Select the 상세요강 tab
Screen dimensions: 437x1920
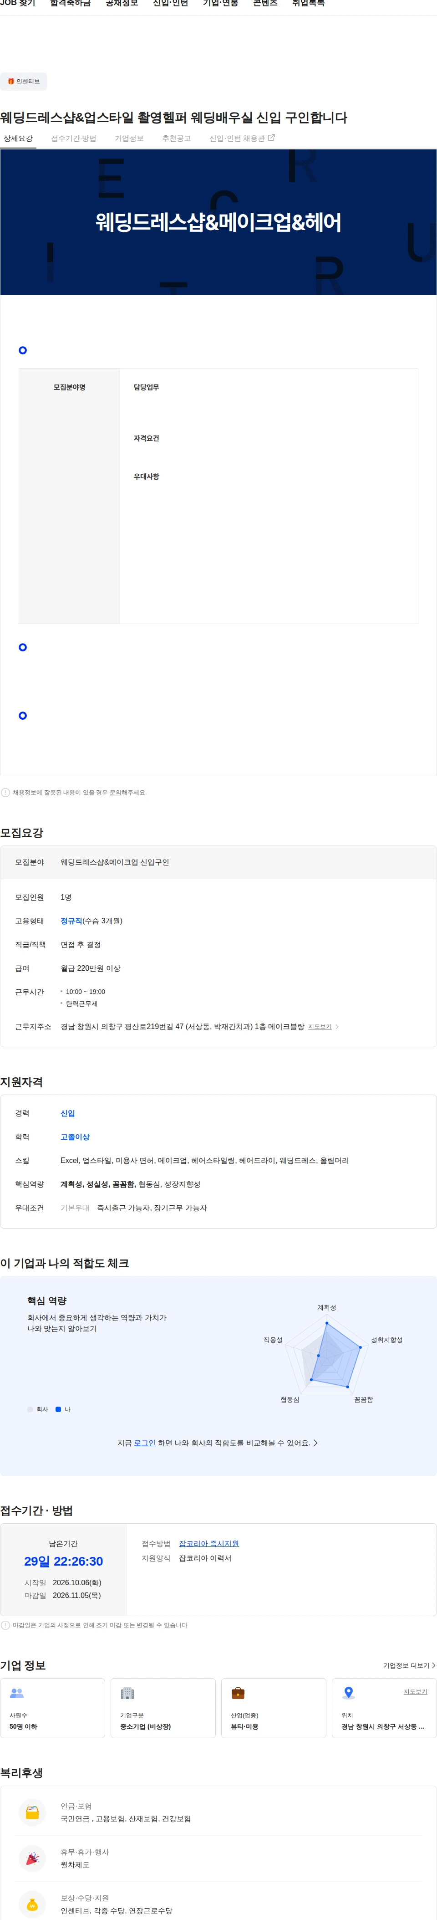pos(18,138)
